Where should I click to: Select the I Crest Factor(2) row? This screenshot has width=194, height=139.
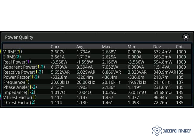tap(97, 102)
